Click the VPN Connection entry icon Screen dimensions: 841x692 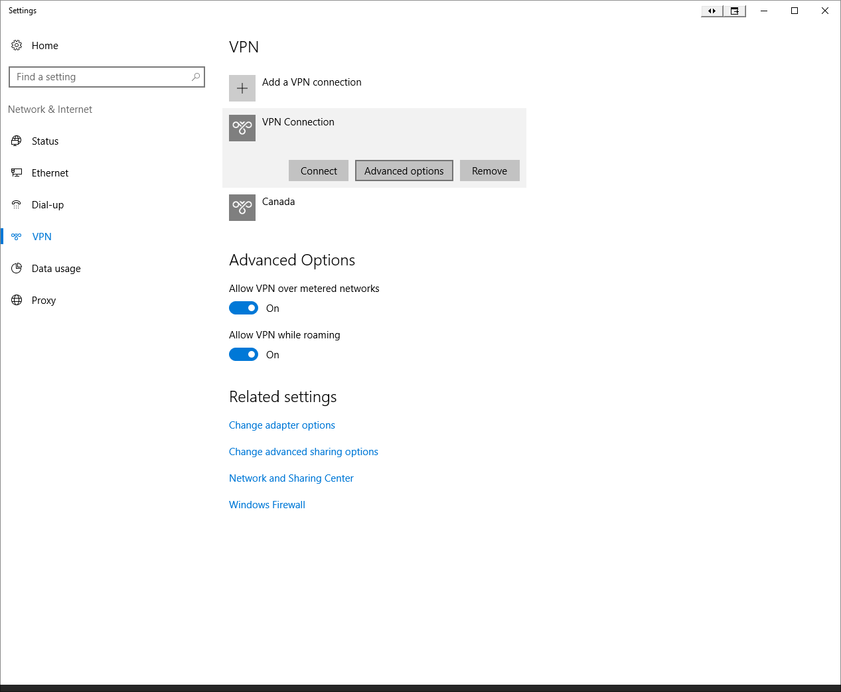tap(242, 128)
